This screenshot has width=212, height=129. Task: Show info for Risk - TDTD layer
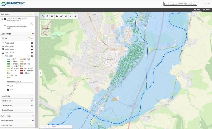(x=32, y=53)
